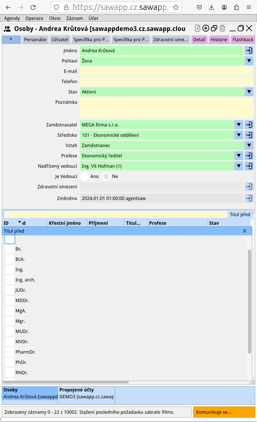Delete record with trash icon
Screen dimensions: 257x422
pos(222,29)
